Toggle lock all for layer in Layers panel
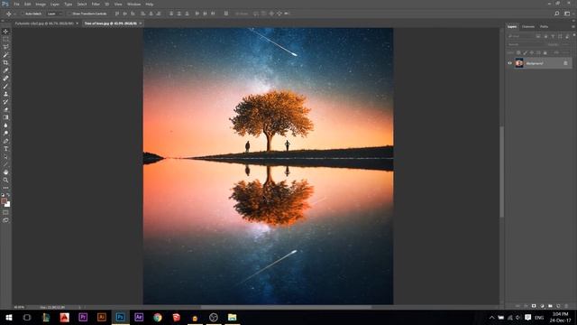 pos(545,52)
